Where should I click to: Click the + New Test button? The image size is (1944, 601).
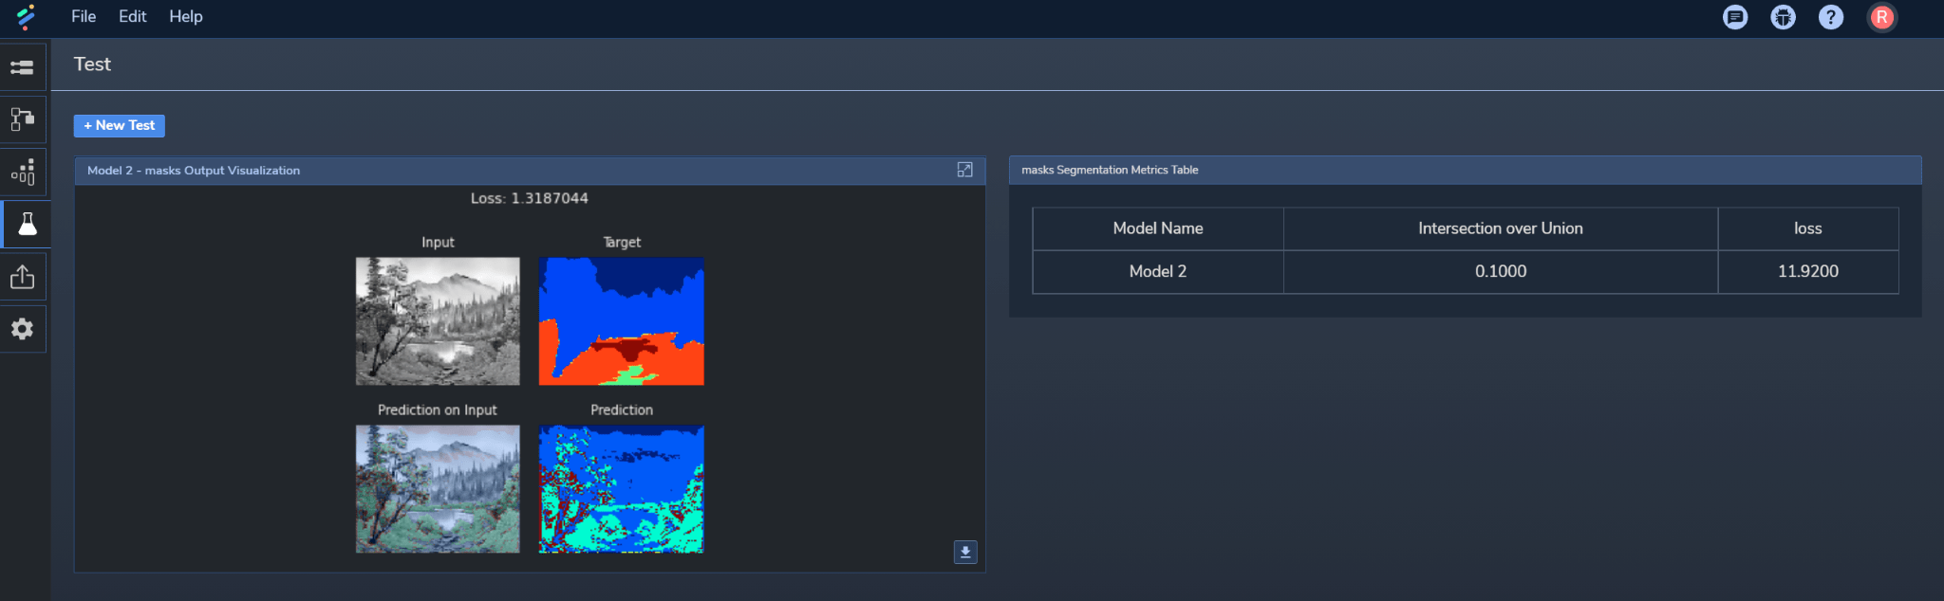[x=120, y=125]
